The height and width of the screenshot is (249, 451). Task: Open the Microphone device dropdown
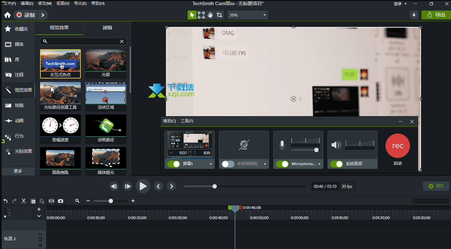coord(319,164)
